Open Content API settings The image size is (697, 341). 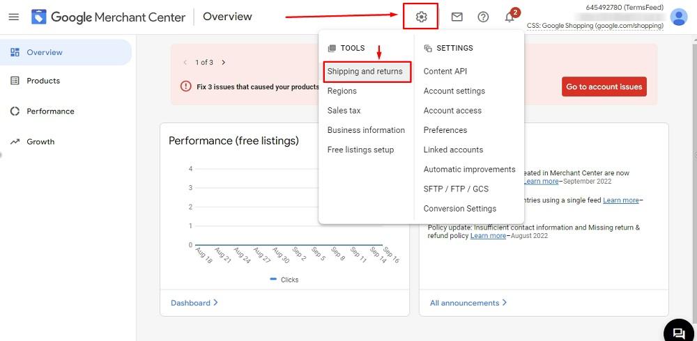[445, 72]
